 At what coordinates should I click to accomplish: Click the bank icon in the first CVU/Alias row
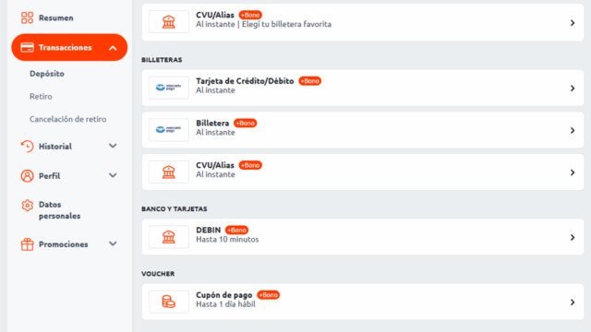tap(169, 22)
